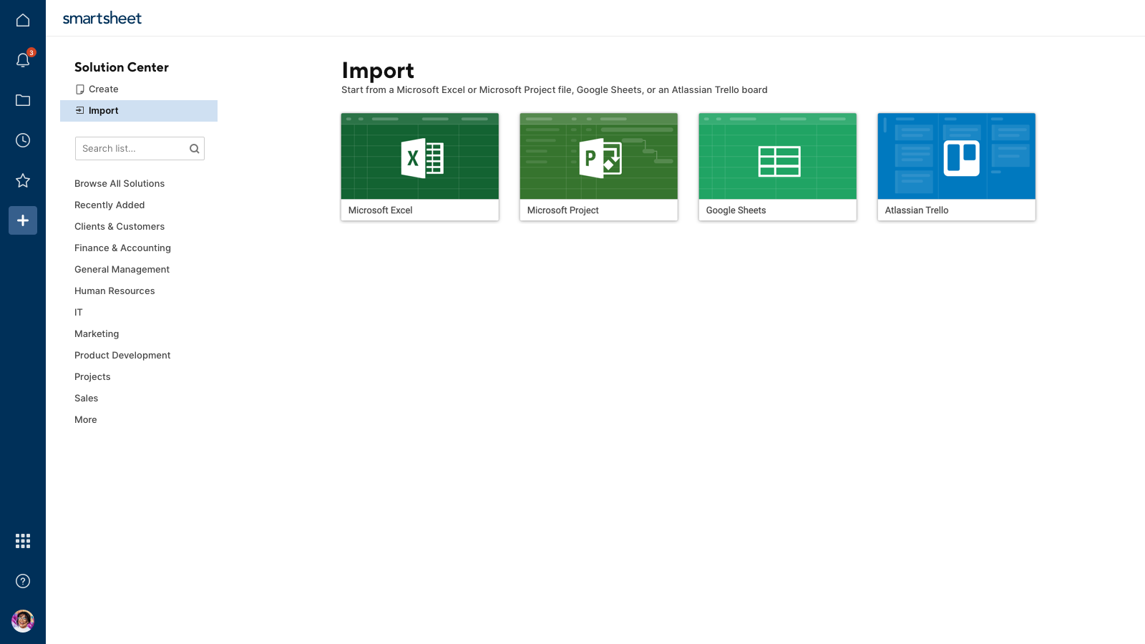Image resolution: width=1145 pixels, height=644 pixels.
Task: Open notifications via the bell icon
Action: tap(22, 60)
